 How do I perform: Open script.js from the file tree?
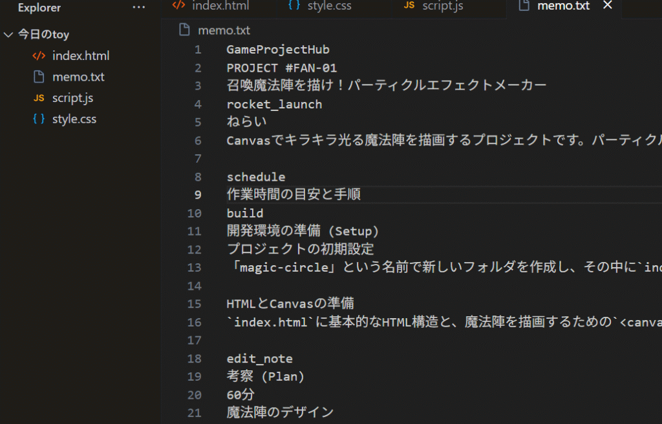72,98
